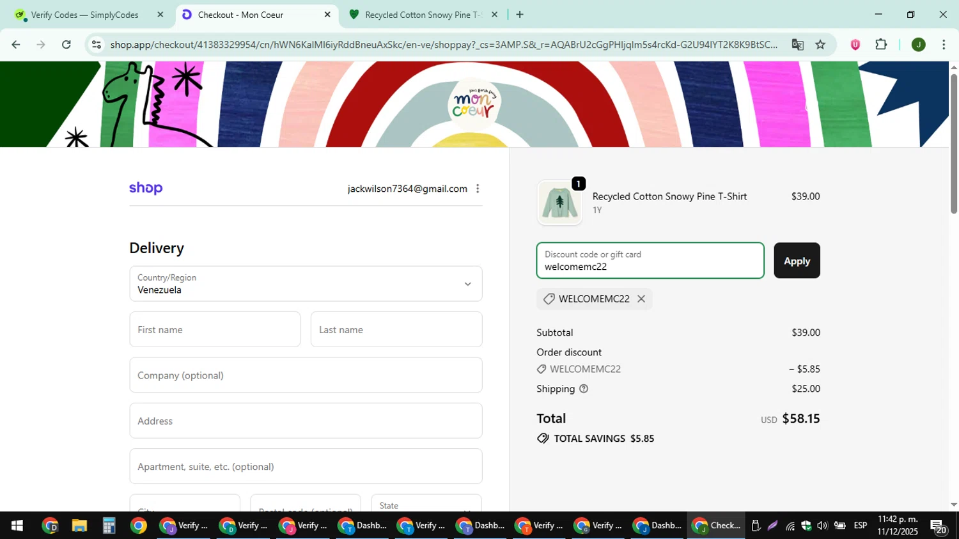Click the TOTAL SAVINGS $5.85 line
The image size is (959, 539).
(x=595, y=439)
